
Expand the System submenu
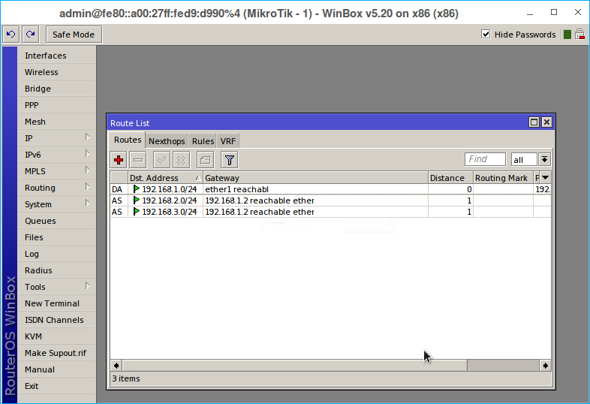click(57, 204)
